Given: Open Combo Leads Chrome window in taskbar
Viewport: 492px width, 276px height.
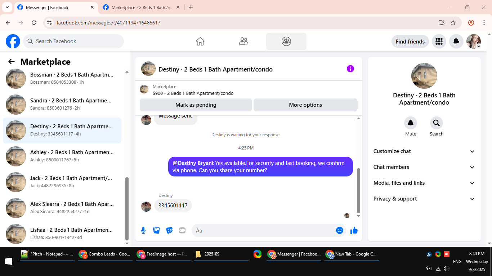Looking at the screenshot, I should click(x=105, y=254).
